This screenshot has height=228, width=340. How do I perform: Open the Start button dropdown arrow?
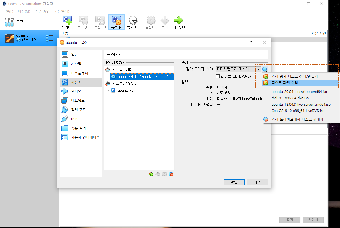[x=189, y=22]
